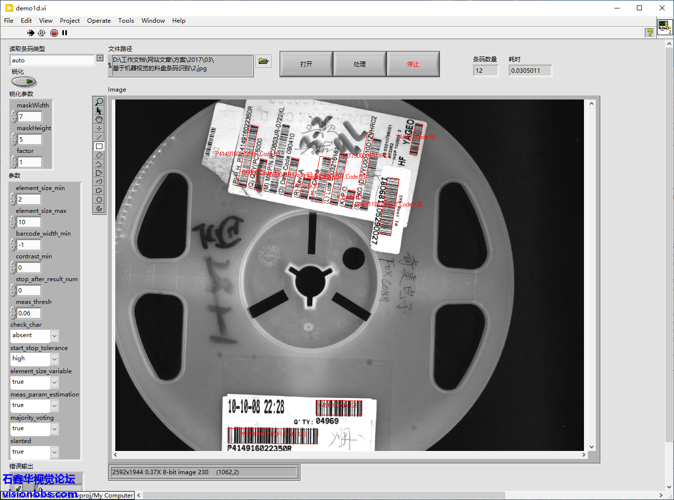Click the meas_thresh value field
Image resolution: width=674 pixels, height=500 pixels.
pyautogui.click(x=29, y=313)
